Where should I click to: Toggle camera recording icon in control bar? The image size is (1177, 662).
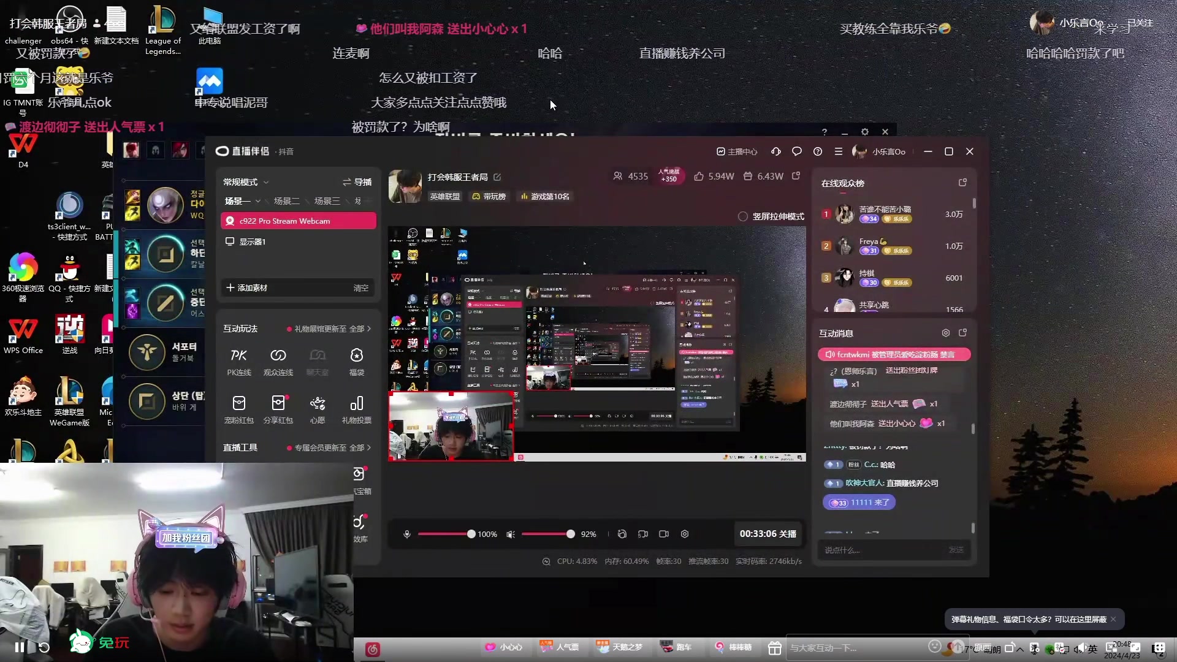663,535
